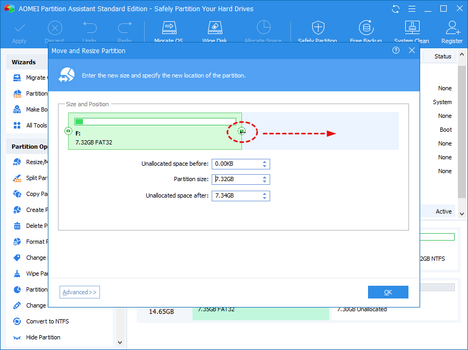Click the right resize handle of partition F

click(x=241, y=131)
